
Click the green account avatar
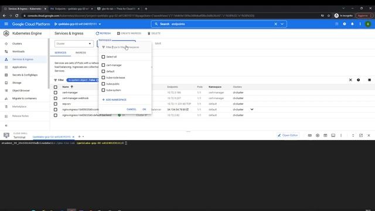tap(368, 24)
